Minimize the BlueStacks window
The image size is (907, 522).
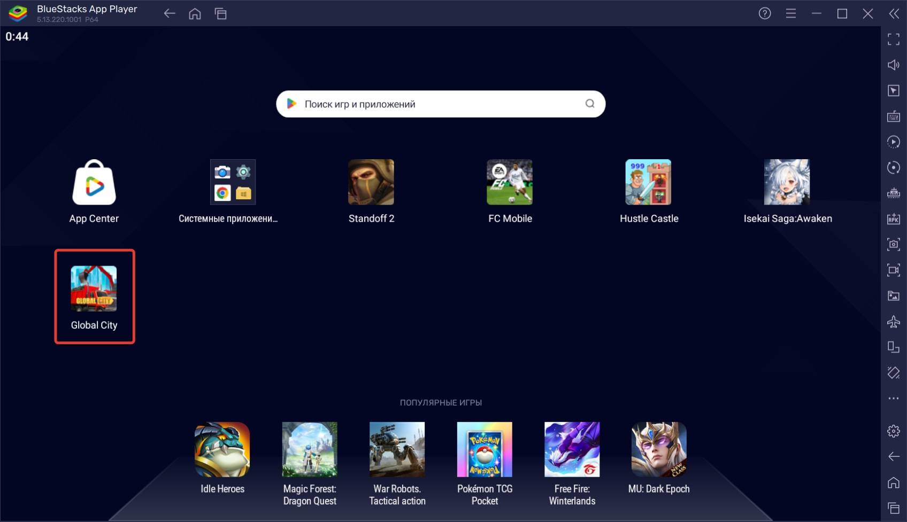pos(817,14)
